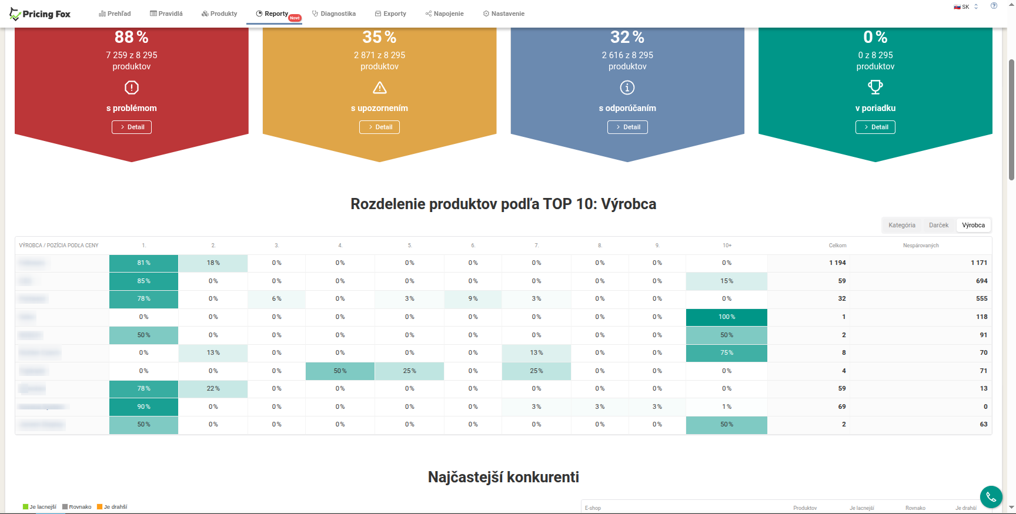
Task: Open the help question mark icon
Action: pyautogui.click(x=994, y=6)
